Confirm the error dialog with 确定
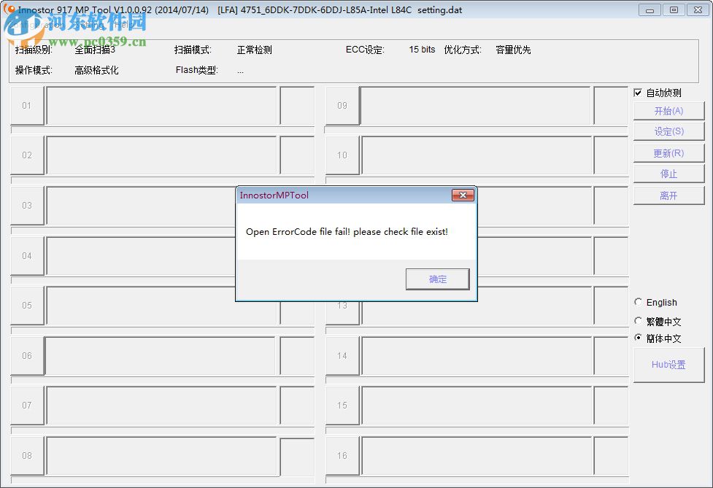The height and width of the screenshot is (488, 713). coord(437,279)
